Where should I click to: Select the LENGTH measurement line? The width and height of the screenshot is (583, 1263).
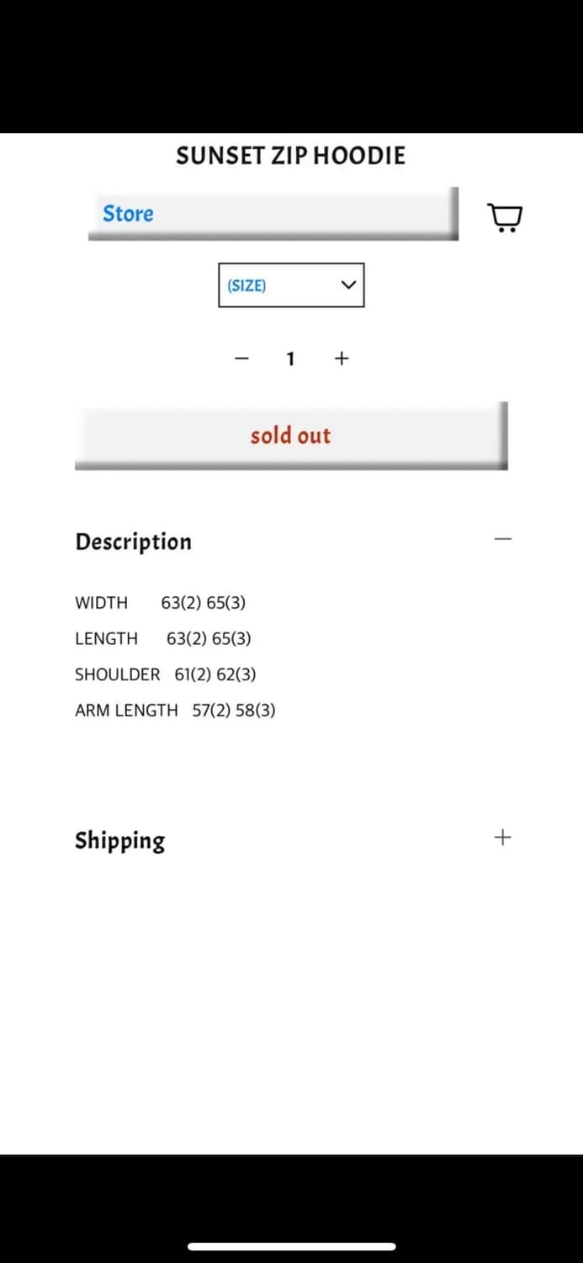click(162, 639)
